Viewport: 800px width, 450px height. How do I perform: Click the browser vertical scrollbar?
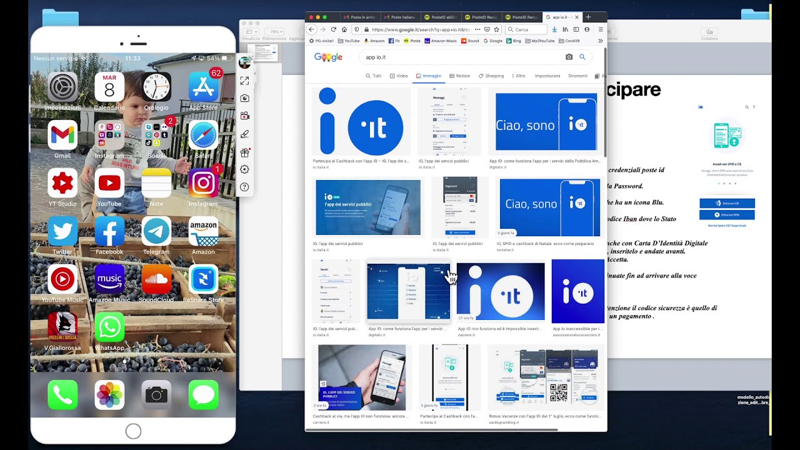[605, 103]
